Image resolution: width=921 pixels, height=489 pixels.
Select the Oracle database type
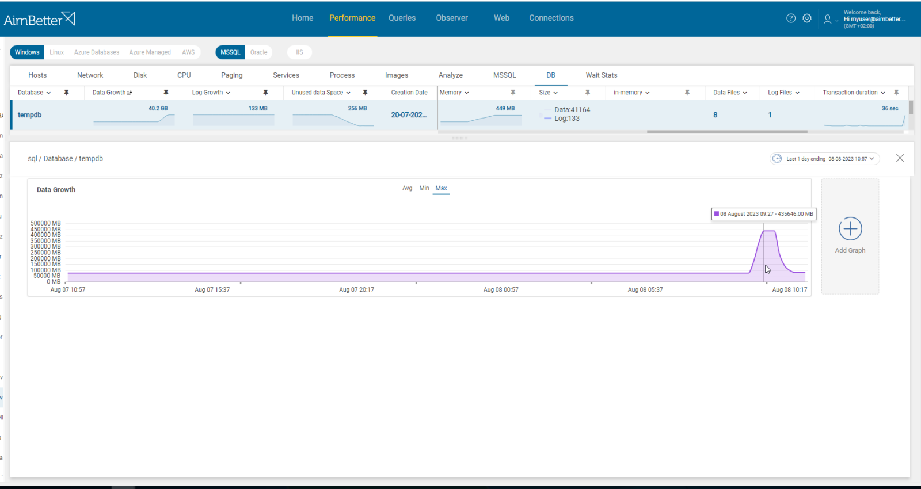click(x=258, y=52)
